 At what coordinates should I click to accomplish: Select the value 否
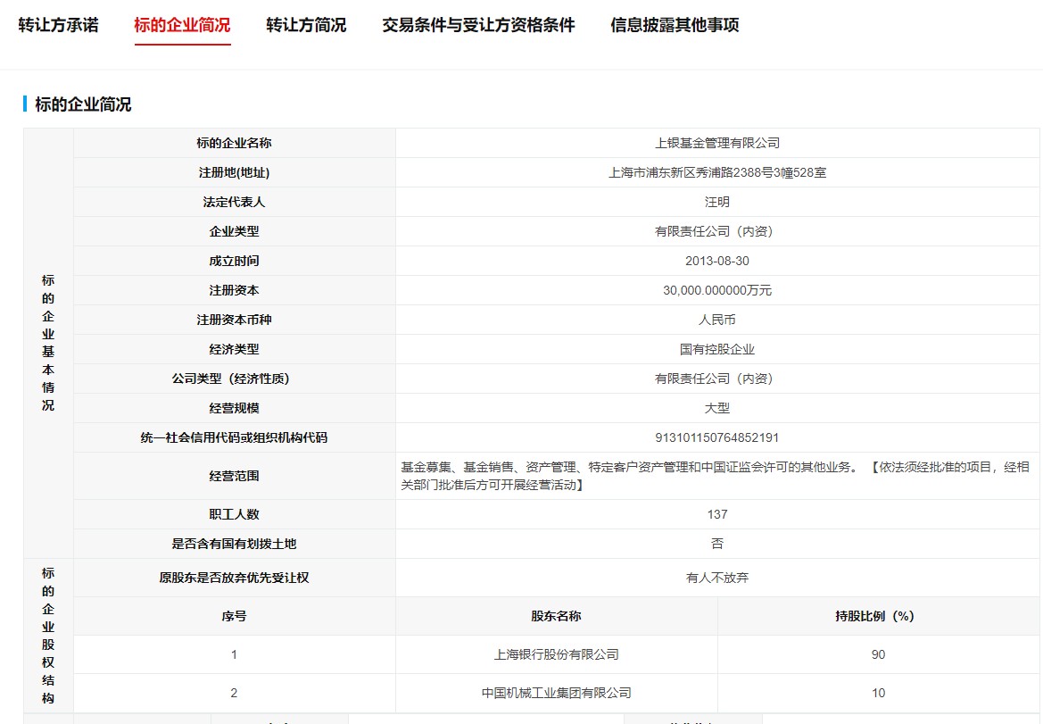717,544
